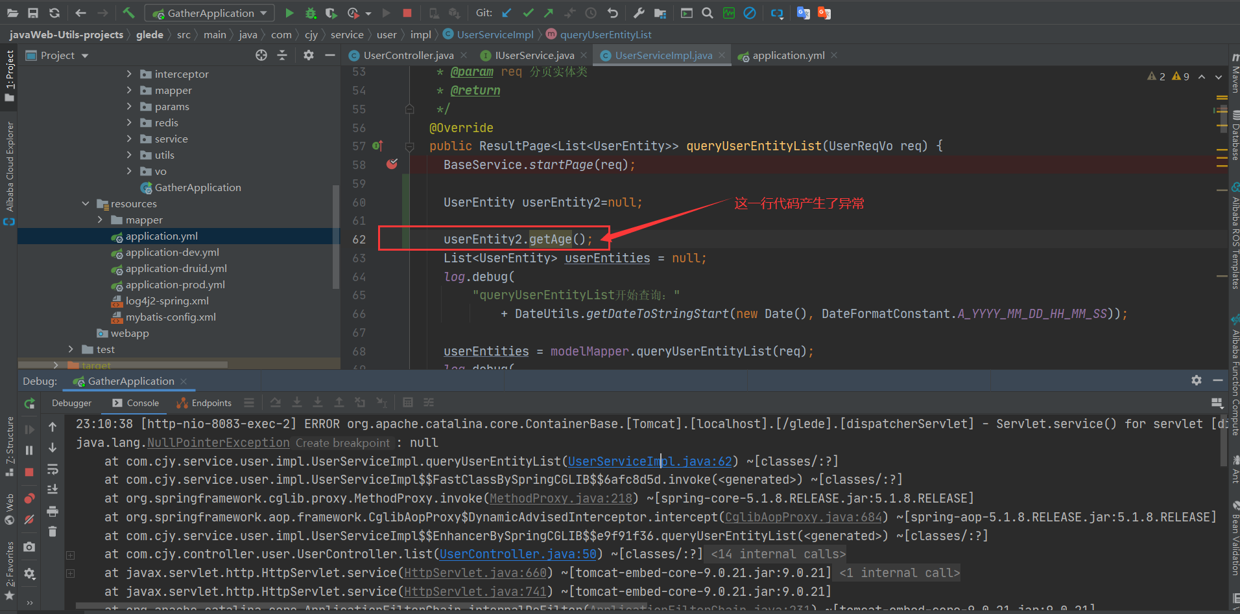The image size is (1240, 614).
Task: Toggle soft-wrap in the console
Action: [x=53, y=470]
